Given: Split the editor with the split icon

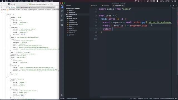Looking at the screenshot, I should tap(174, 6).
